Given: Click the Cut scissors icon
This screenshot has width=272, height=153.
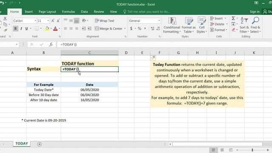Looking at the screenshot, I should [5, 19].
